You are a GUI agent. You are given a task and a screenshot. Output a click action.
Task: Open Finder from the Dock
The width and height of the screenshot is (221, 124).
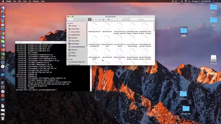click(3, 8)
